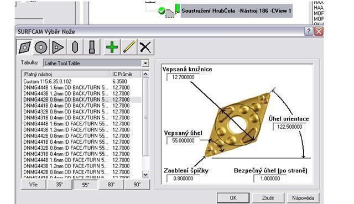The image size is (354, 204).
Task: Add new tool with green plus
Action: pos(112,47)
